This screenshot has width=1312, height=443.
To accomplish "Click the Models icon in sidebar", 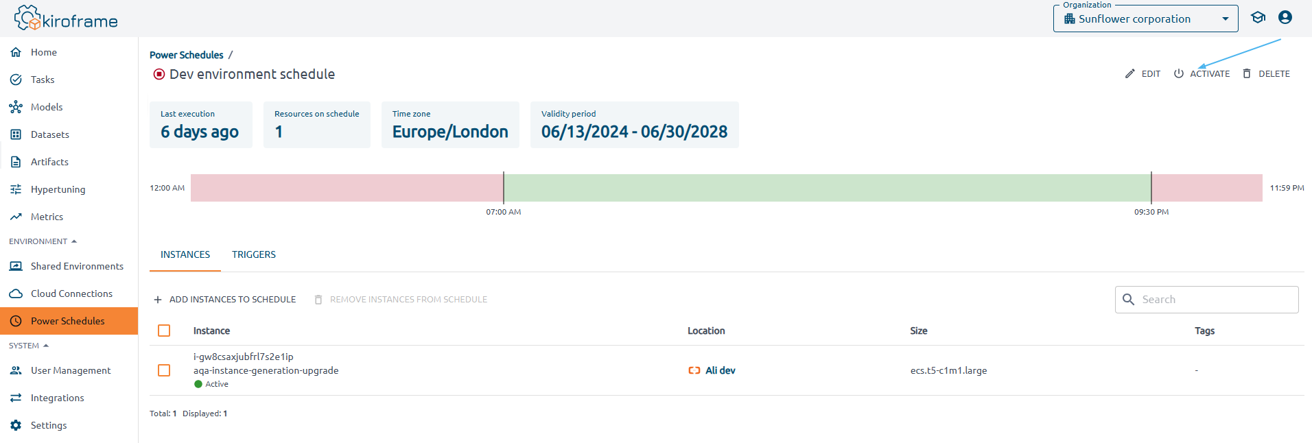I will [x=16, y=107].
